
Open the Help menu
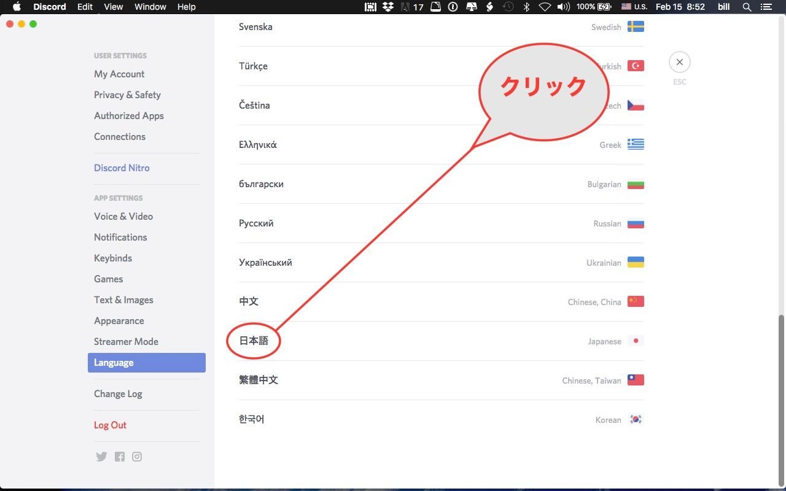coord(186,7)
